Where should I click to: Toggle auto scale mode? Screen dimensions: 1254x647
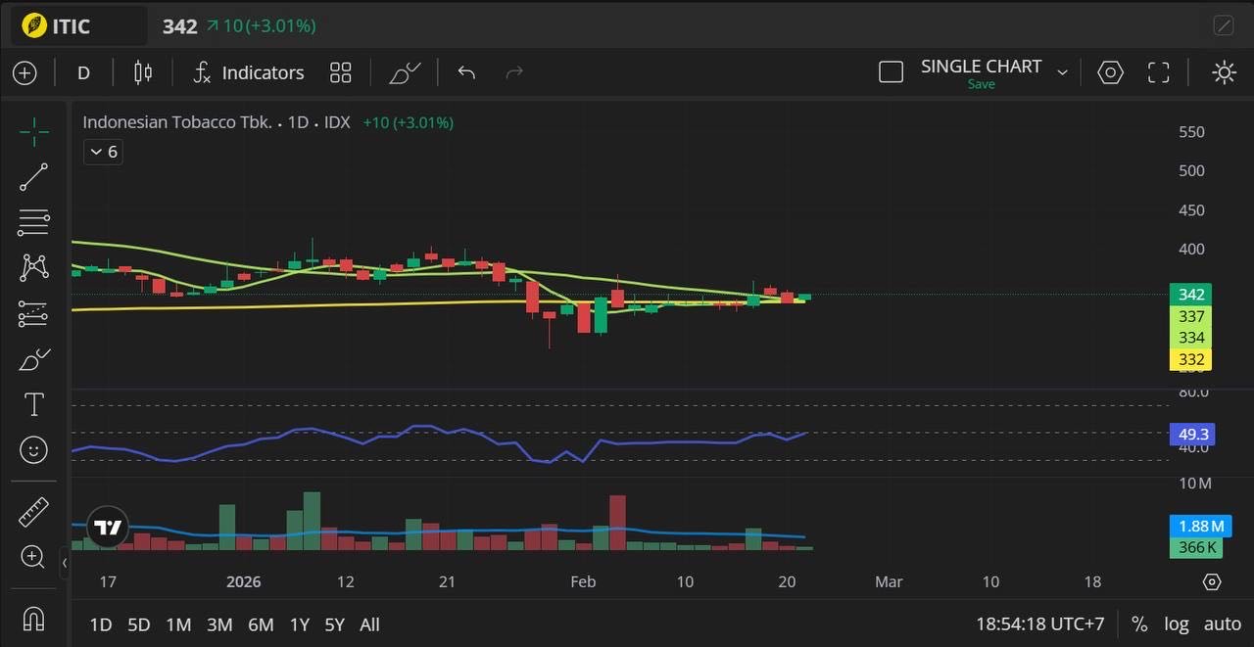[1223, 624]
